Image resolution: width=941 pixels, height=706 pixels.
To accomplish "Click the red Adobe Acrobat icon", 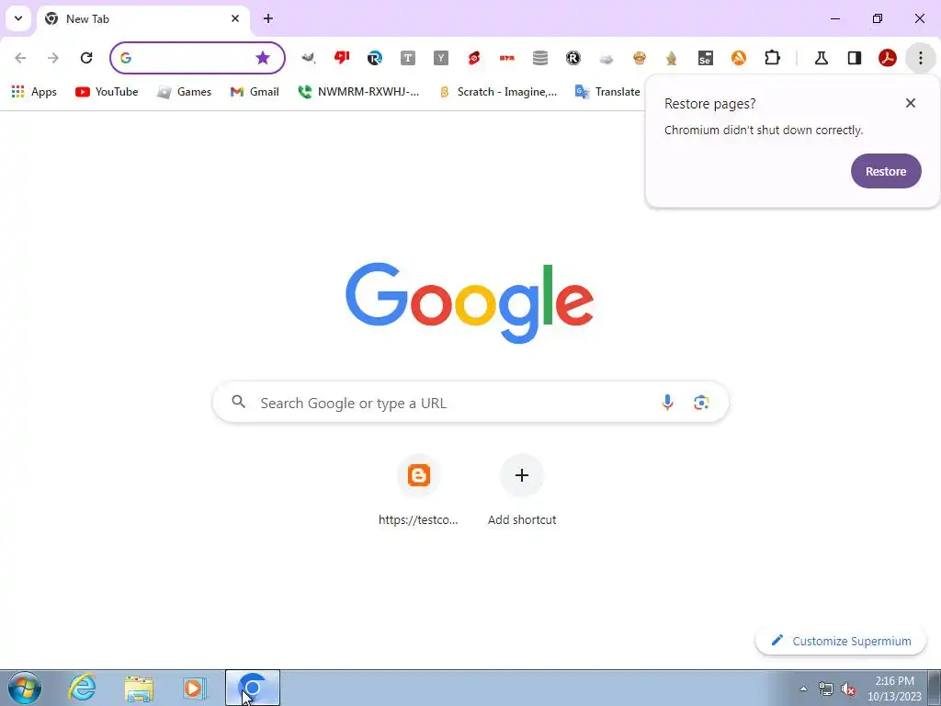I will 888,58.
